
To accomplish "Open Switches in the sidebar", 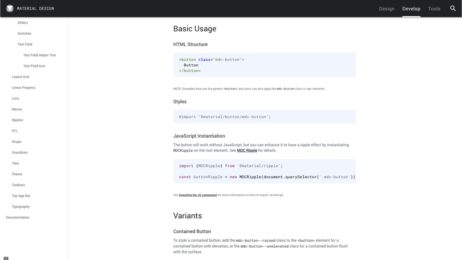I will pos(25,34).
